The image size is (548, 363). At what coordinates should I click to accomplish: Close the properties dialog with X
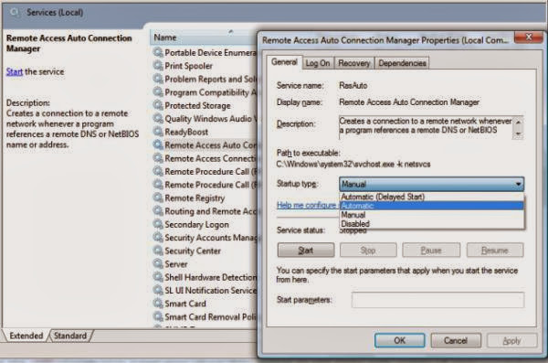(529, 37)
